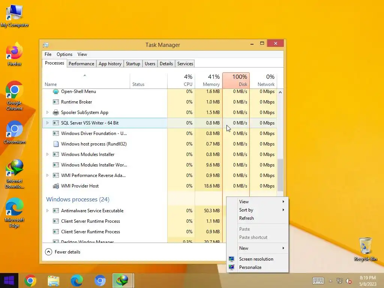The height and width of the screenshot is (288, 384).
Task: Click the taskbar clock showing 8:19 PM
Action: pyautogui.click(x=367, y=281)
